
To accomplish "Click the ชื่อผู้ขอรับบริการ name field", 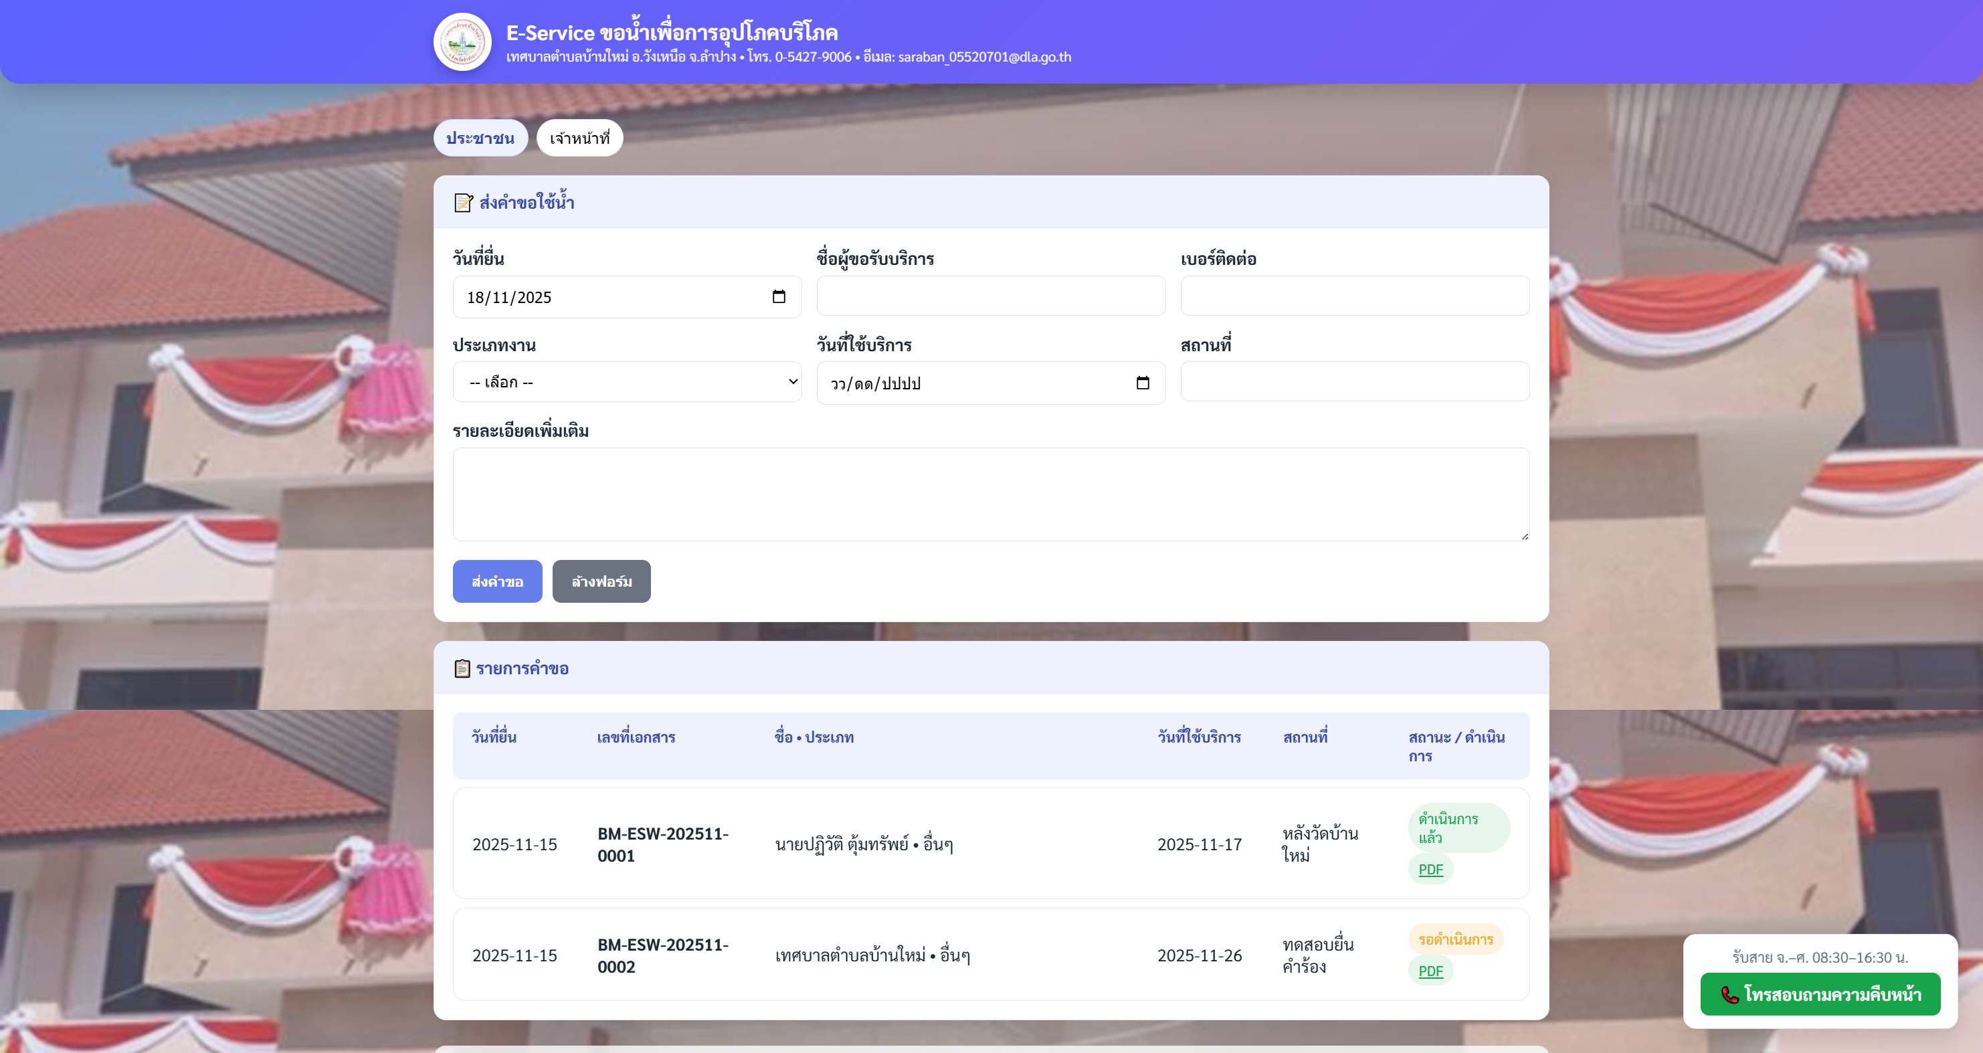I will 991,296.
